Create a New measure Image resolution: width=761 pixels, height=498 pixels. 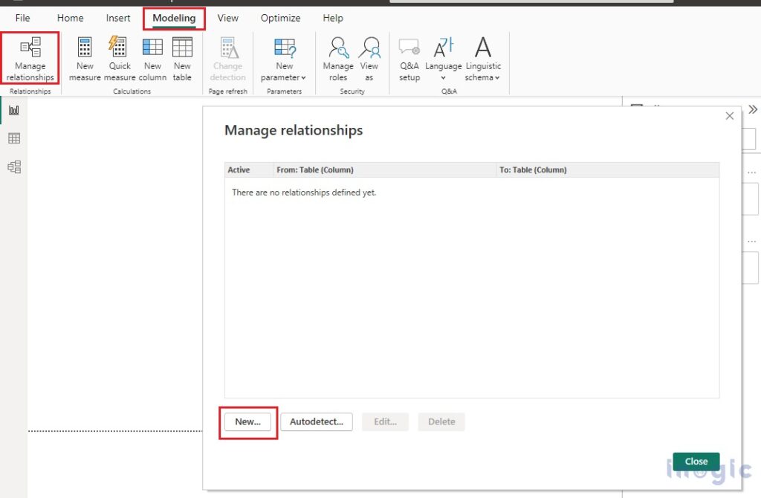tap(84, 59)
